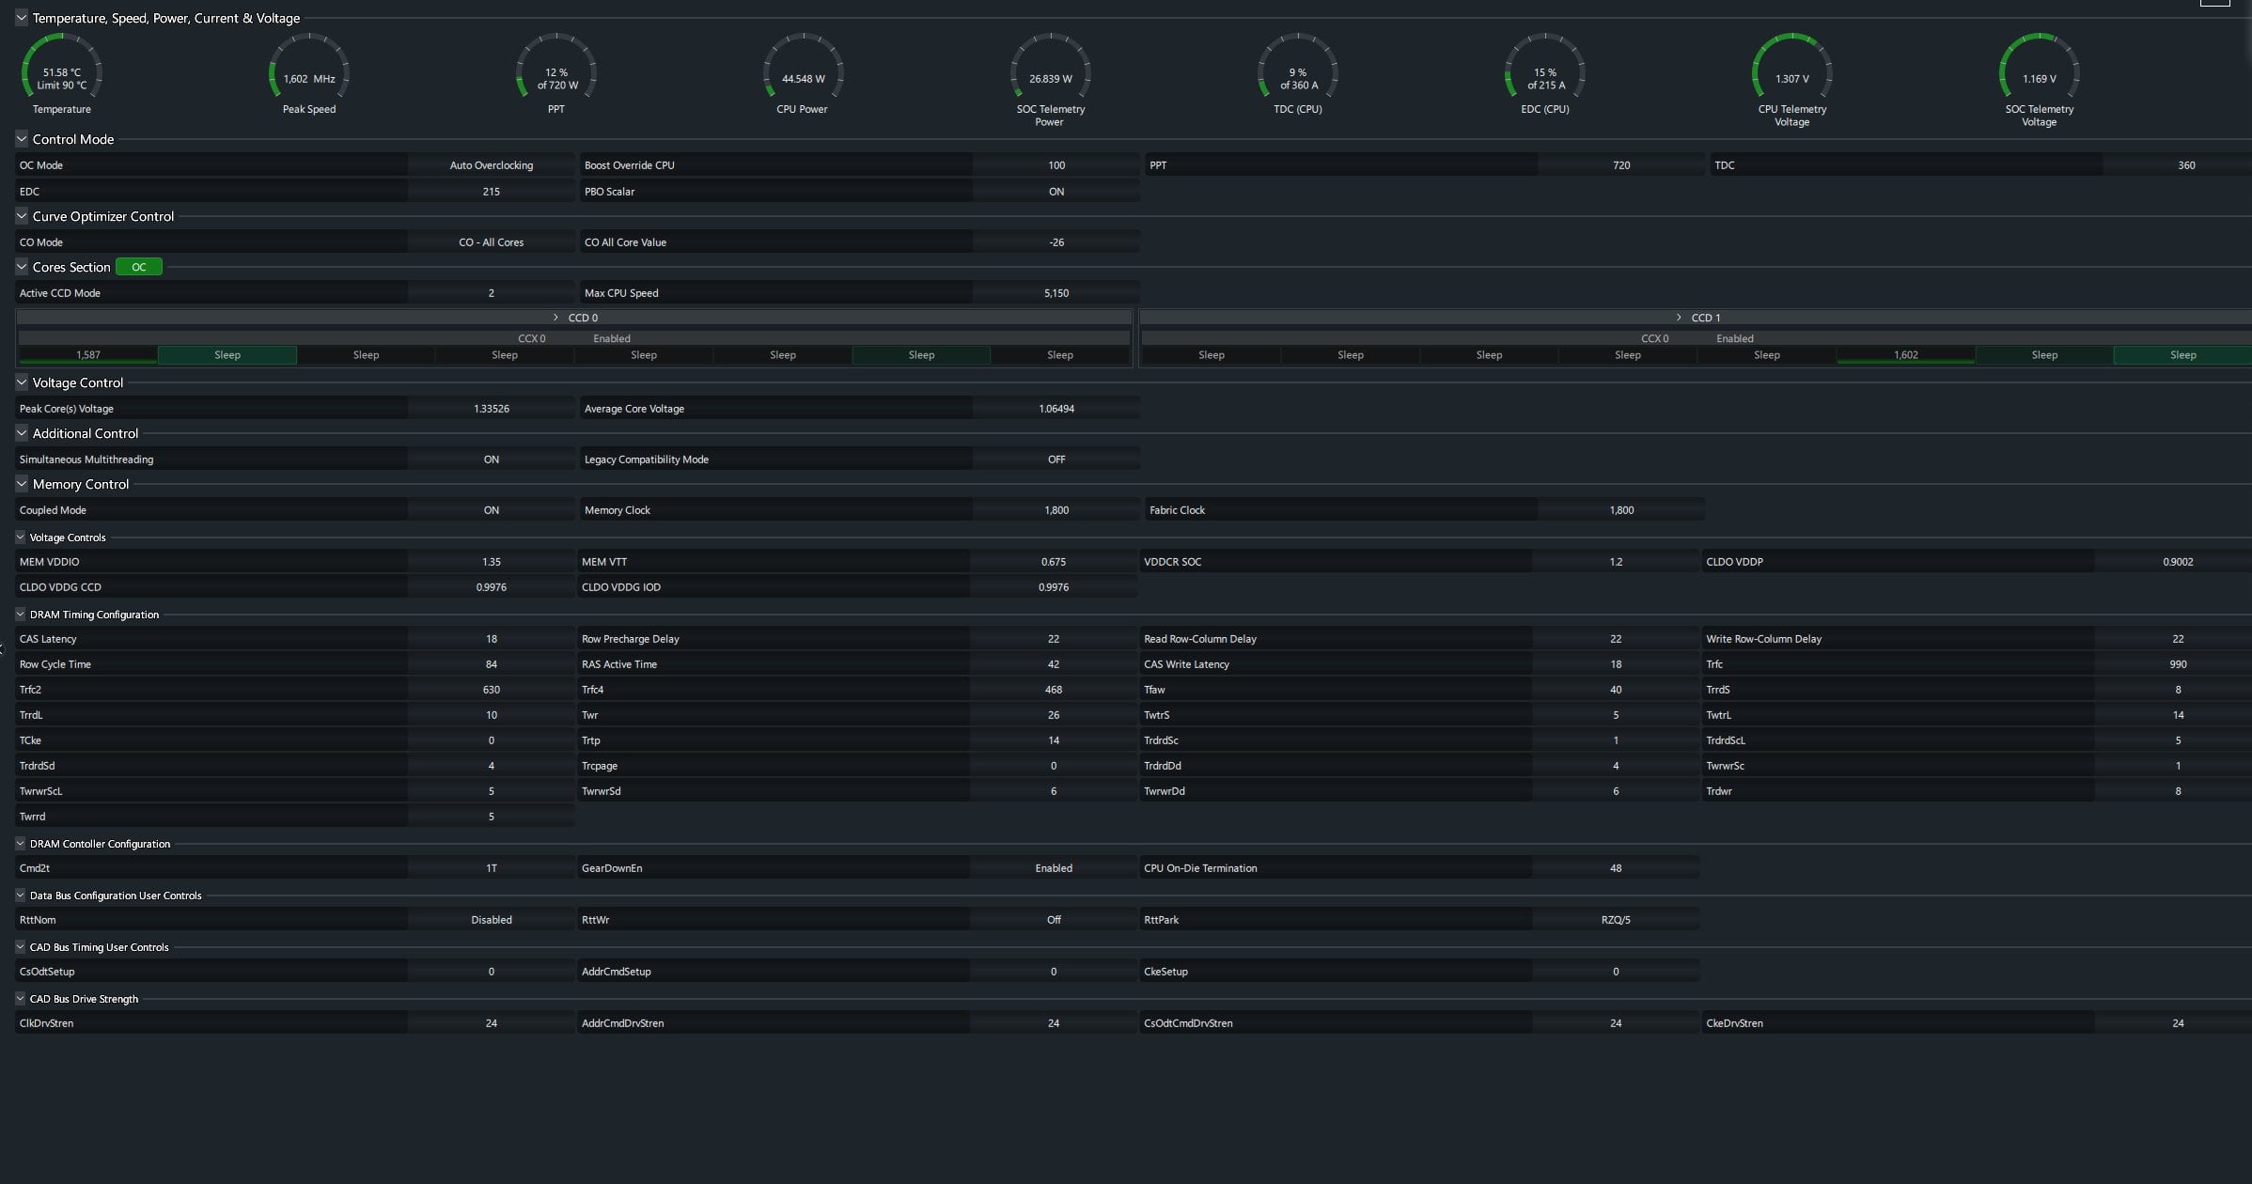Select the Boost Override CPU value field
Viewport: 2252px width, 1184px height.
pos(1056,165)
